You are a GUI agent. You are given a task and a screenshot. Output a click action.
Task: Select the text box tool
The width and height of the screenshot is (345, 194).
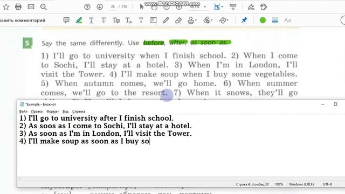(x=153, y=20)
